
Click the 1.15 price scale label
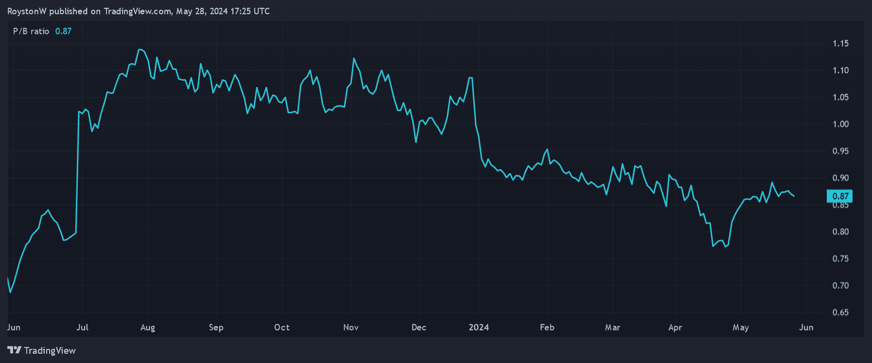[840, 44]
